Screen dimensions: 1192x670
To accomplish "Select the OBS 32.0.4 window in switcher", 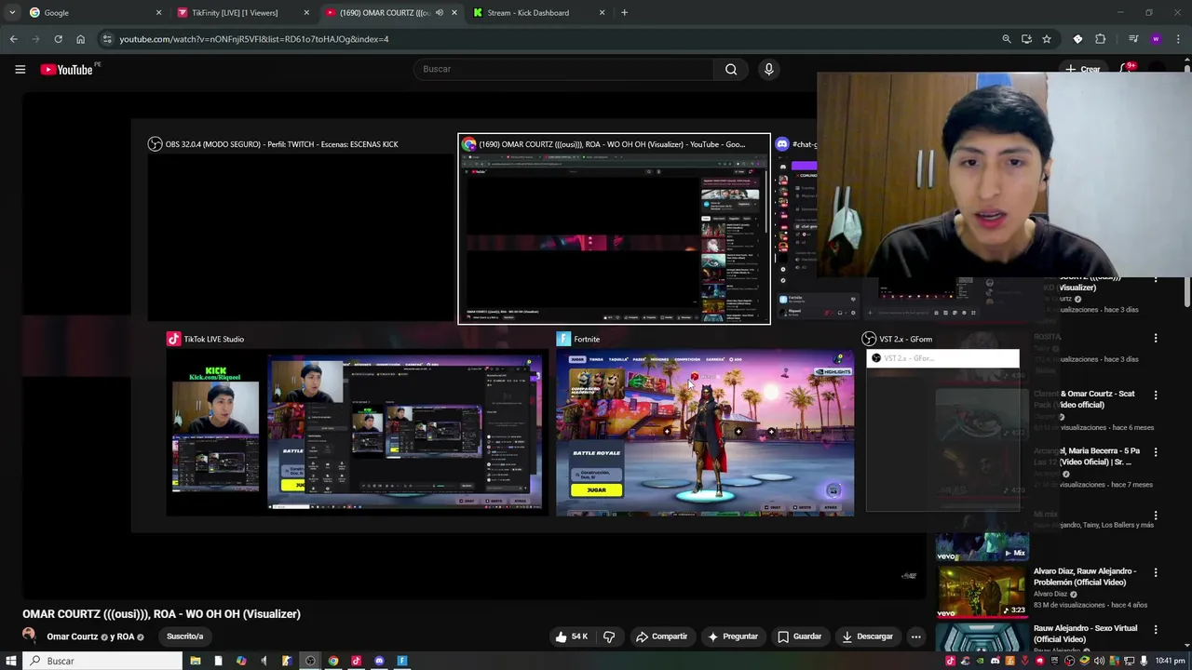I will (301, 229).
